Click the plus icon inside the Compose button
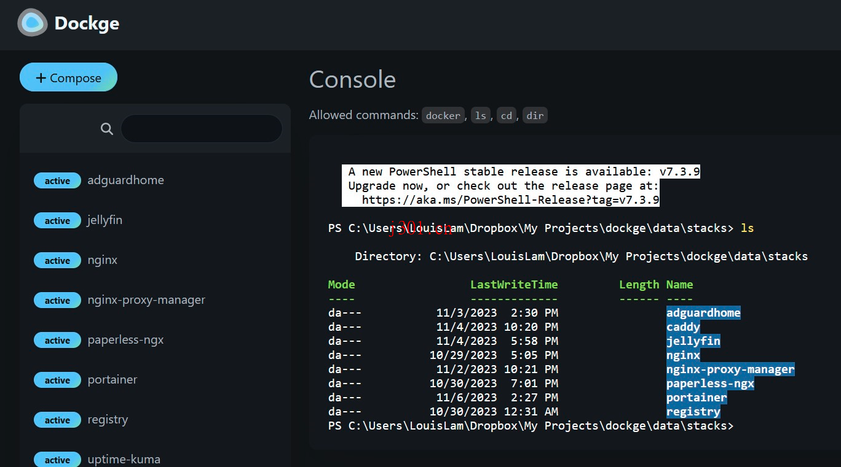The image size is (841, 467). coord(41,77)
